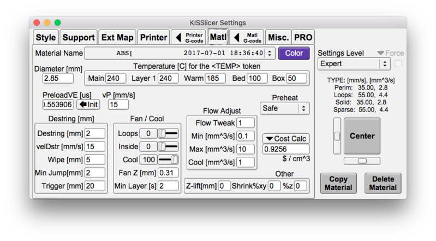Click the Wipe [mm] field
Viewport: 436px width, 241px height.
95,160
